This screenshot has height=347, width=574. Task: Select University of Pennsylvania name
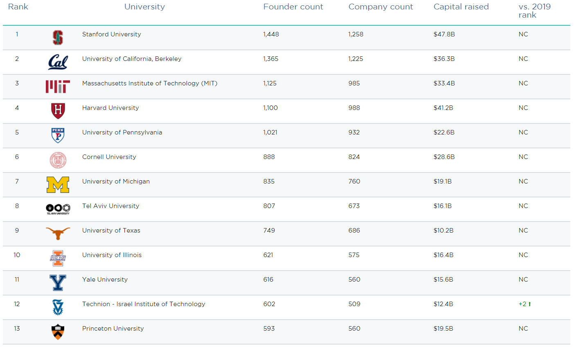122,132
